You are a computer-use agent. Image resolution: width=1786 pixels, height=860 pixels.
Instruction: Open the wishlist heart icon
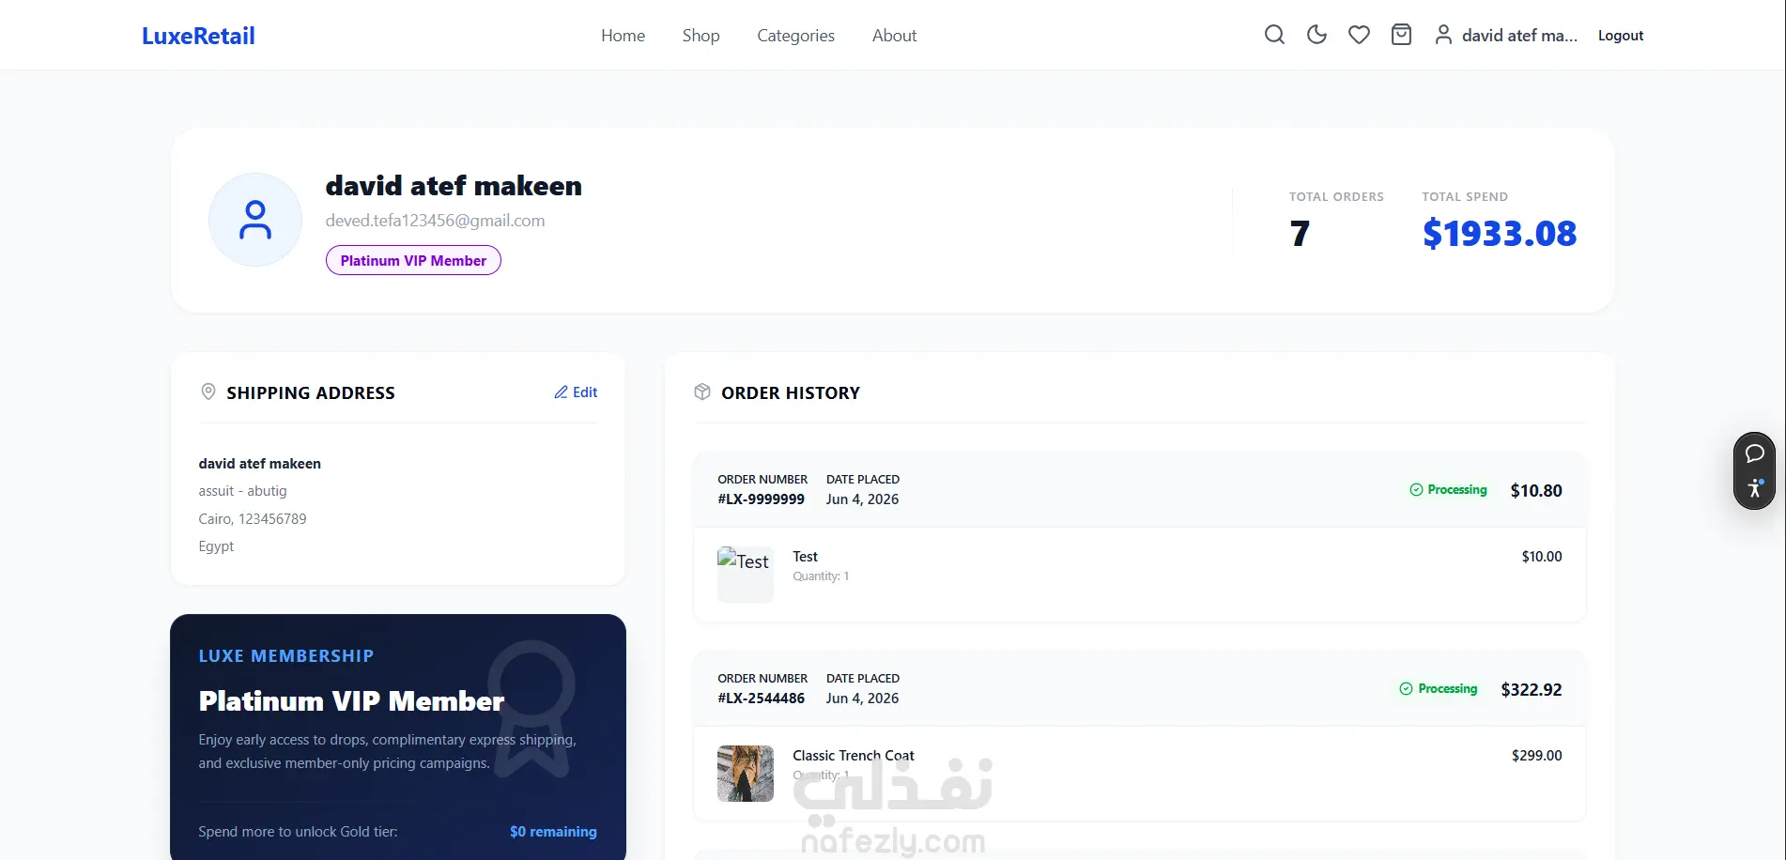point(1359,35)
